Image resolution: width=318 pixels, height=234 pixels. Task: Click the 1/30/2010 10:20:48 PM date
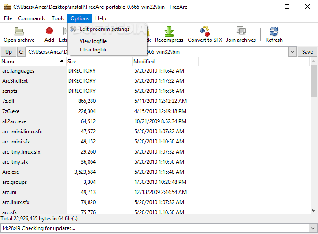(160, 182)
